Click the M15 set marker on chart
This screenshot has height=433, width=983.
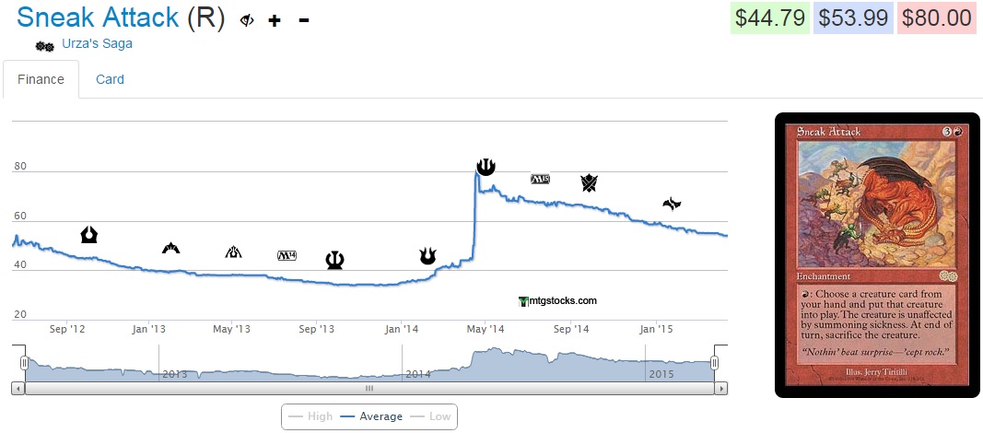[x=541, y=178]
